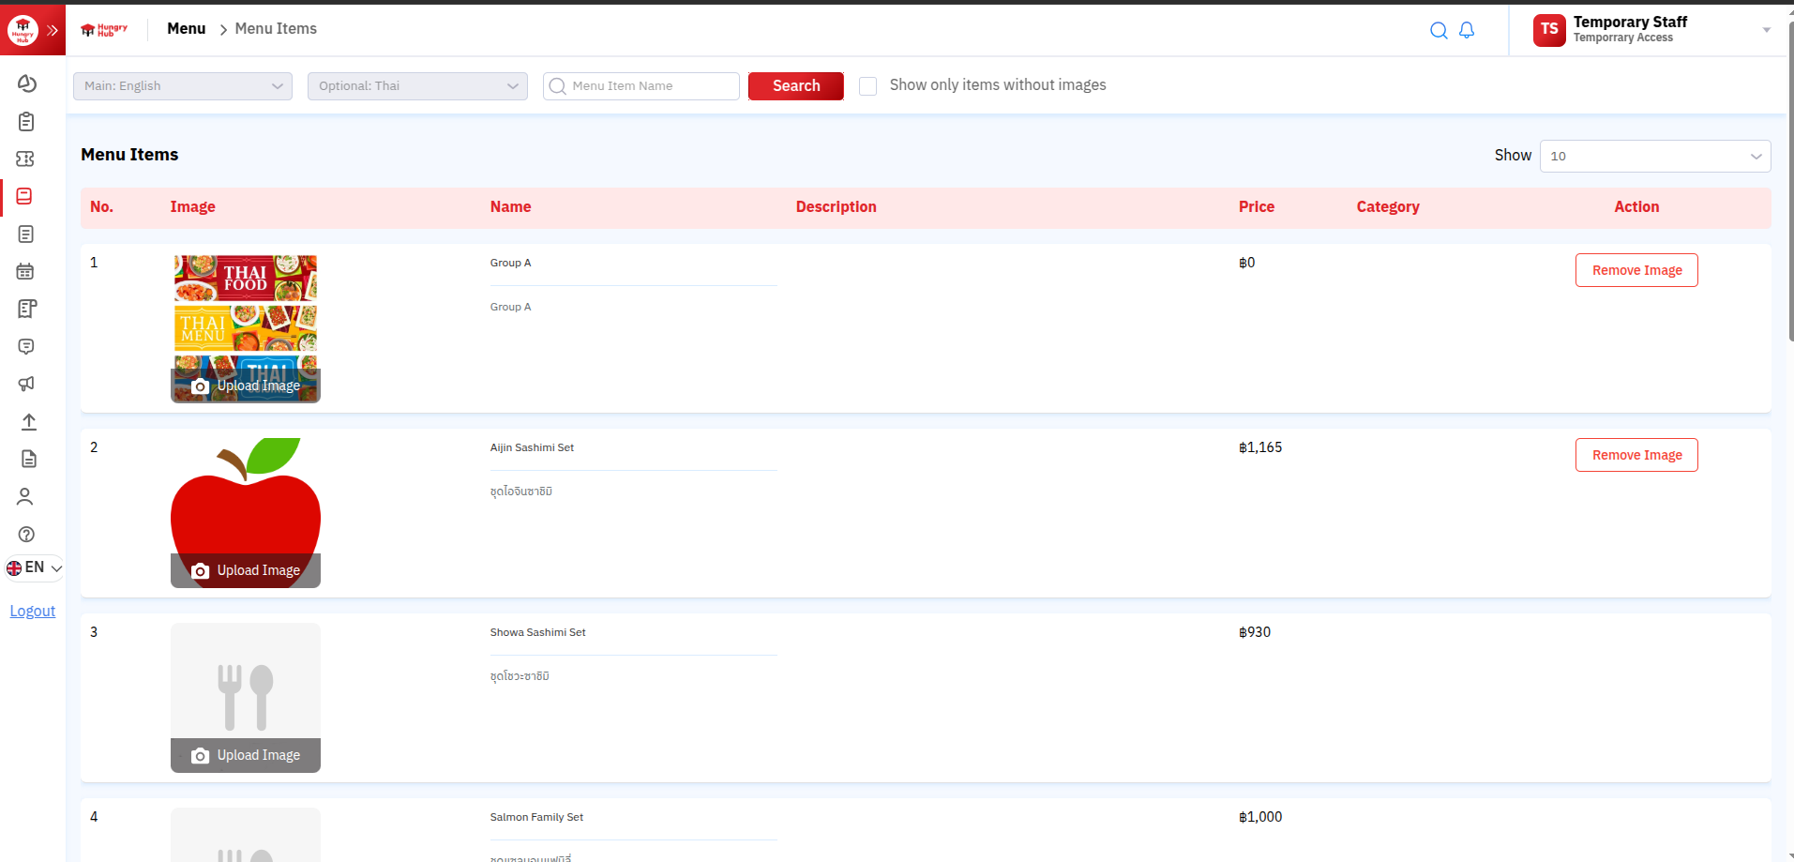This screenshot has width=1794, height=862.
Task: Click the Logout link
Action: [x=33, y=611]
